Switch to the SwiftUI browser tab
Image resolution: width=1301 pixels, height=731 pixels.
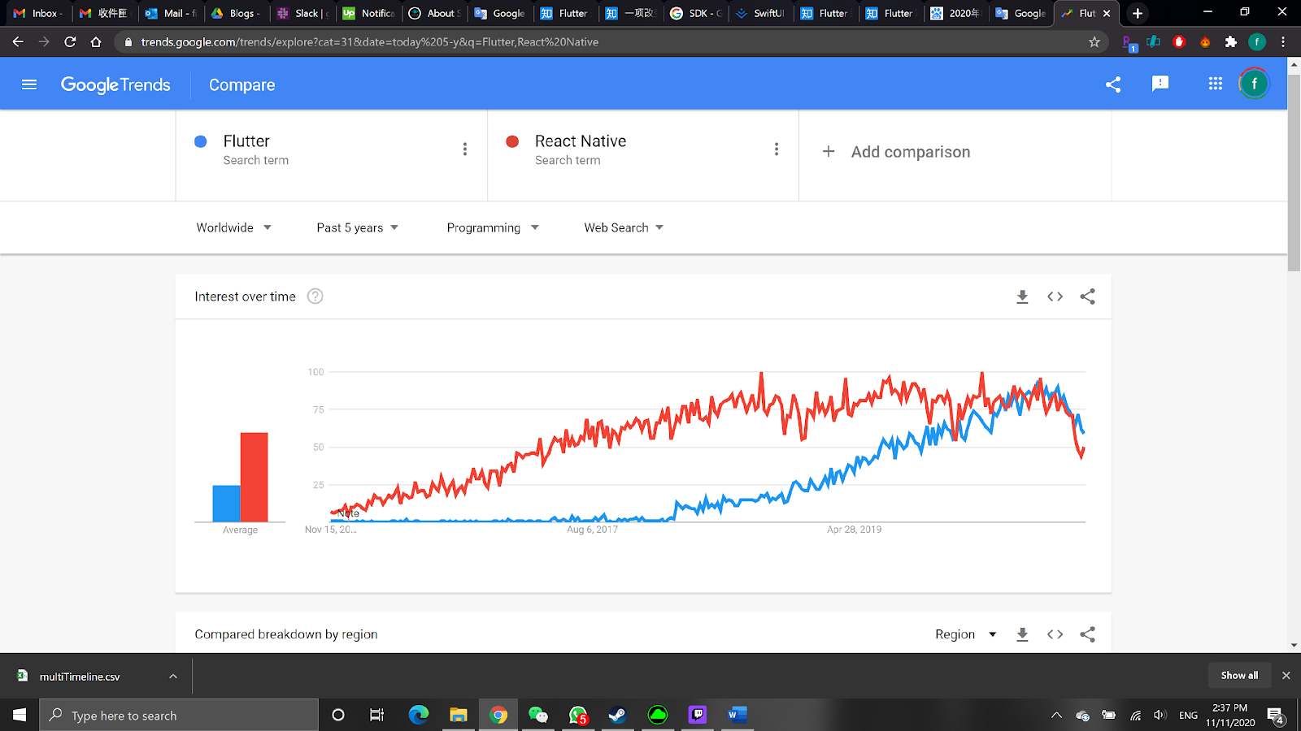click(x=761, y=13)
